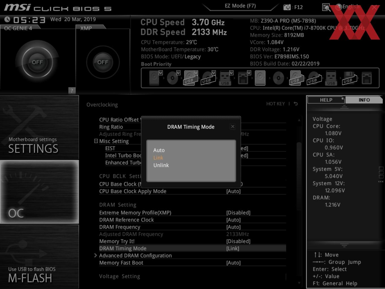Open the OC Genie question mark help

[72, 90]
